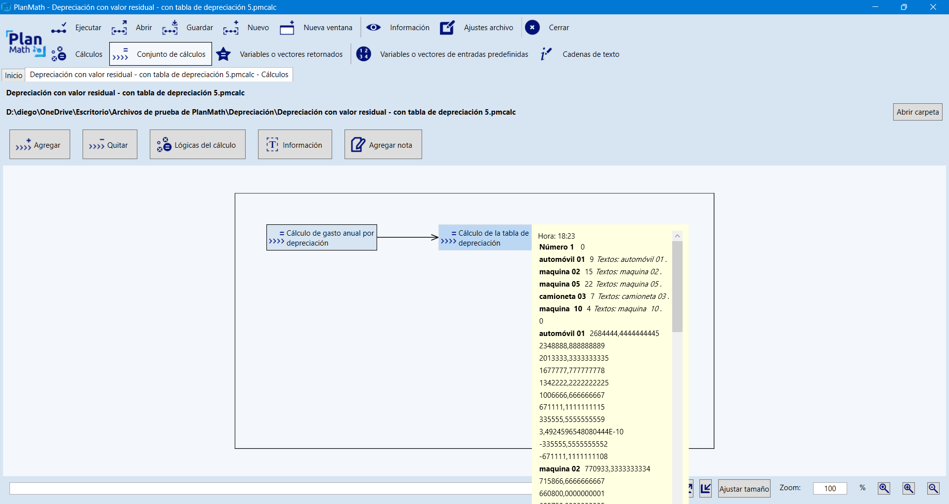
Task: Switch to the Inicio tab
Action: click(x=13, y=75)
